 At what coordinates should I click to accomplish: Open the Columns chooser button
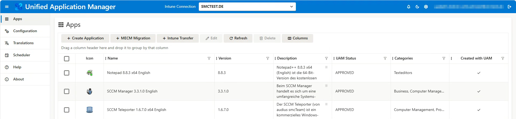tap(298, 38)
